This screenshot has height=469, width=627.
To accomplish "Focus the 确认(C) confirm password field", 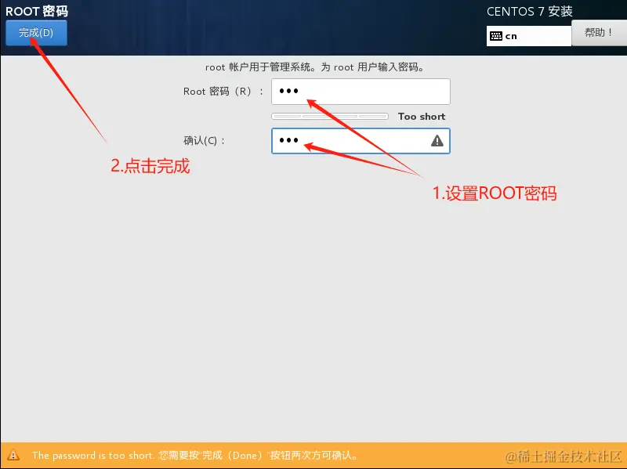I will [x=361, y=141].
